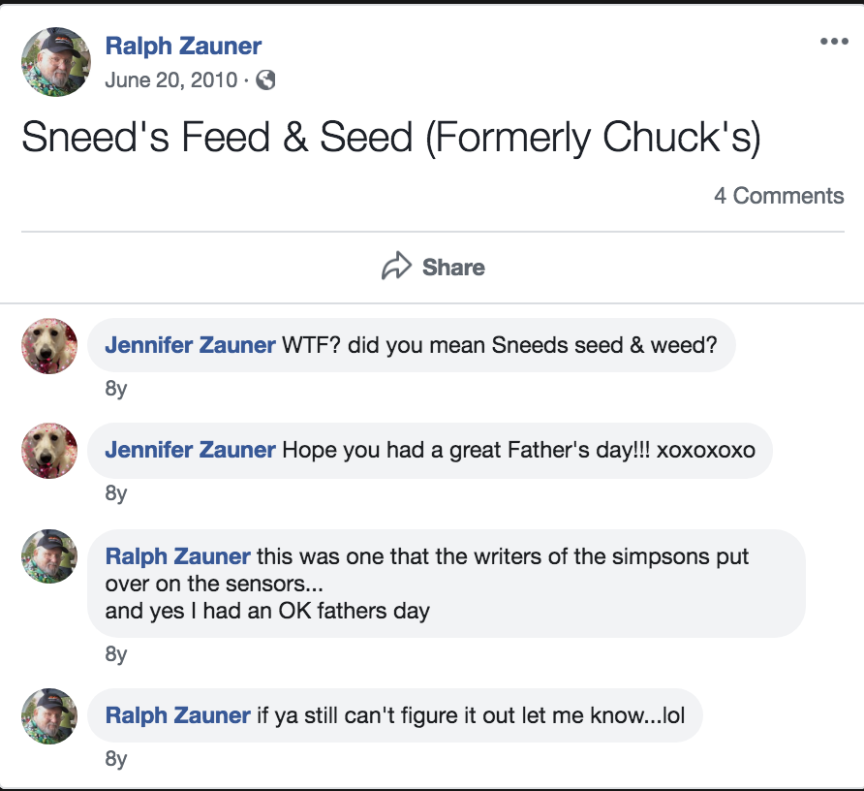This screenshot has height=791, width=864.
Task: Open Jennifer Zauner's name on Father's day comment
Action: tap(190, 450)
